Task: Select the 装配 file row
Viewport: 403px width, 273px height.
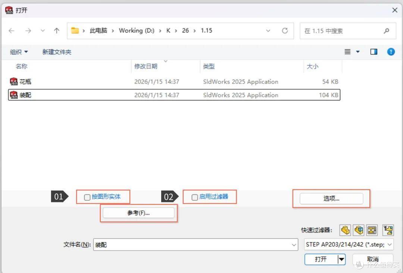Action: tap(174, 95)
